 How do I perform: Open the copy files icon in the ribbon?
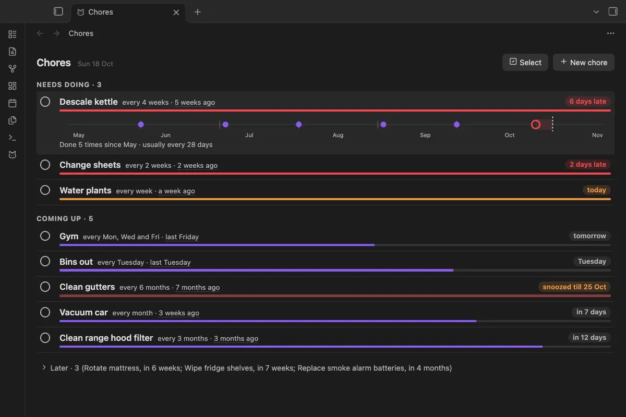[13, 120]
